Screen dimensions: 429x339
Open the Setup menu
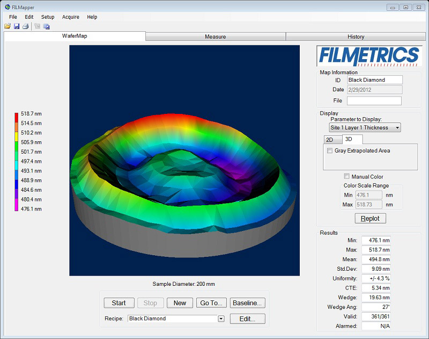48,17
